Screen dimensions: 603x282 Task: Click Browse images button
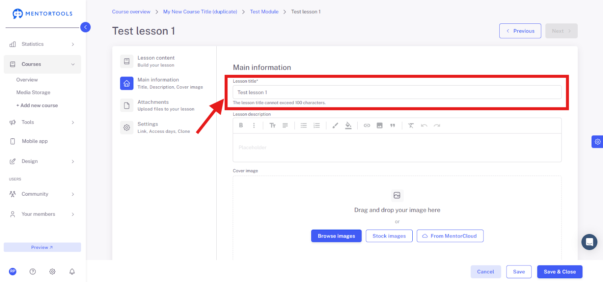tap(336, 236)
